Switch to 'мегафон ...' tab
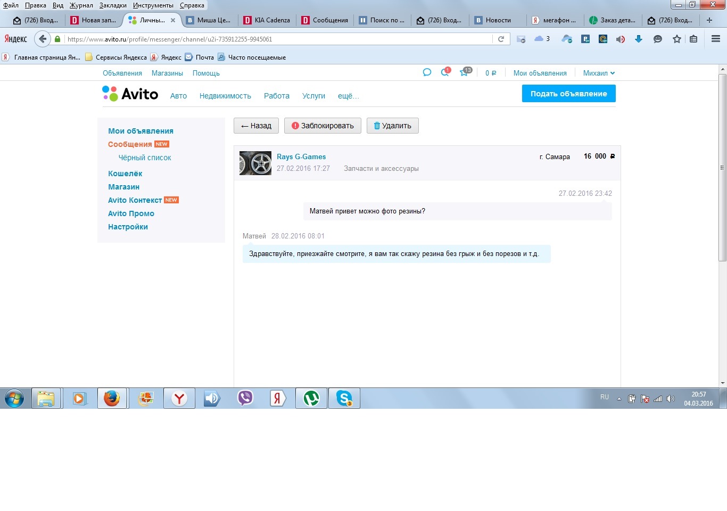727x511 pixels. coord(555,20)
